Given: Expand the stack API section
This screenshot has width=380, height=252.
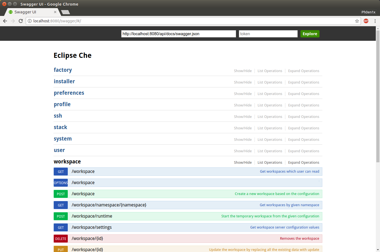Looking at the screenshot, I should (60, 127).
